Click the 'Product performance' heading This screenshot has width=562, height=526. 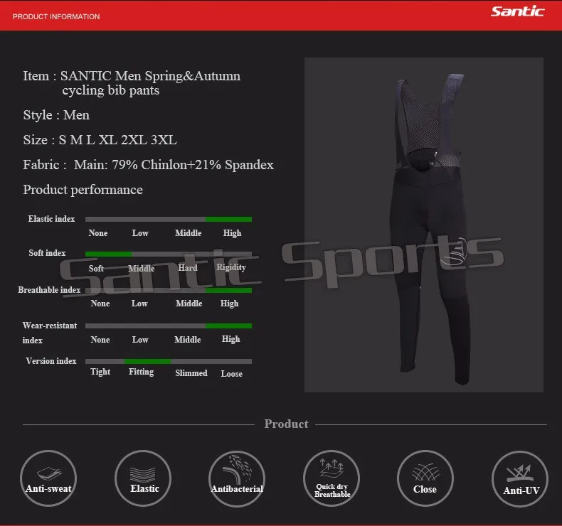click(x=83, y=190)
